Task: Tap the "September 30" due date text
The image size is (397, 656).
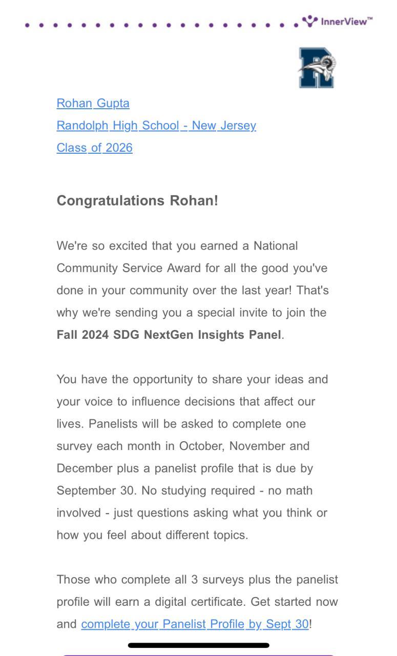Action: click(x=95, y=490)
